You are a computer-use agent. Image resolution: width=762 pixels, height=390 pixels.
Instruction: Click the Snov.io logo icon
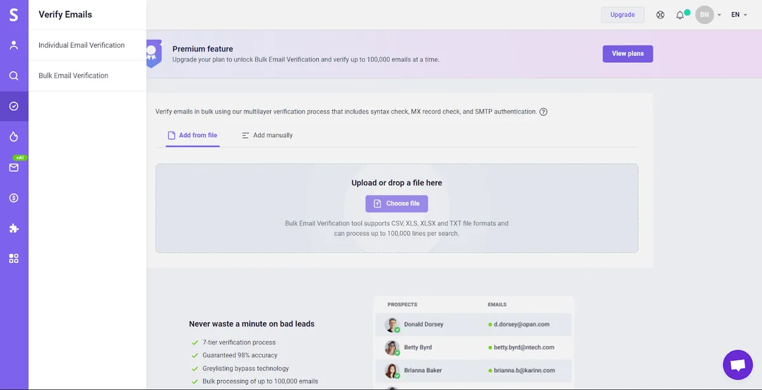coord(13,15)
